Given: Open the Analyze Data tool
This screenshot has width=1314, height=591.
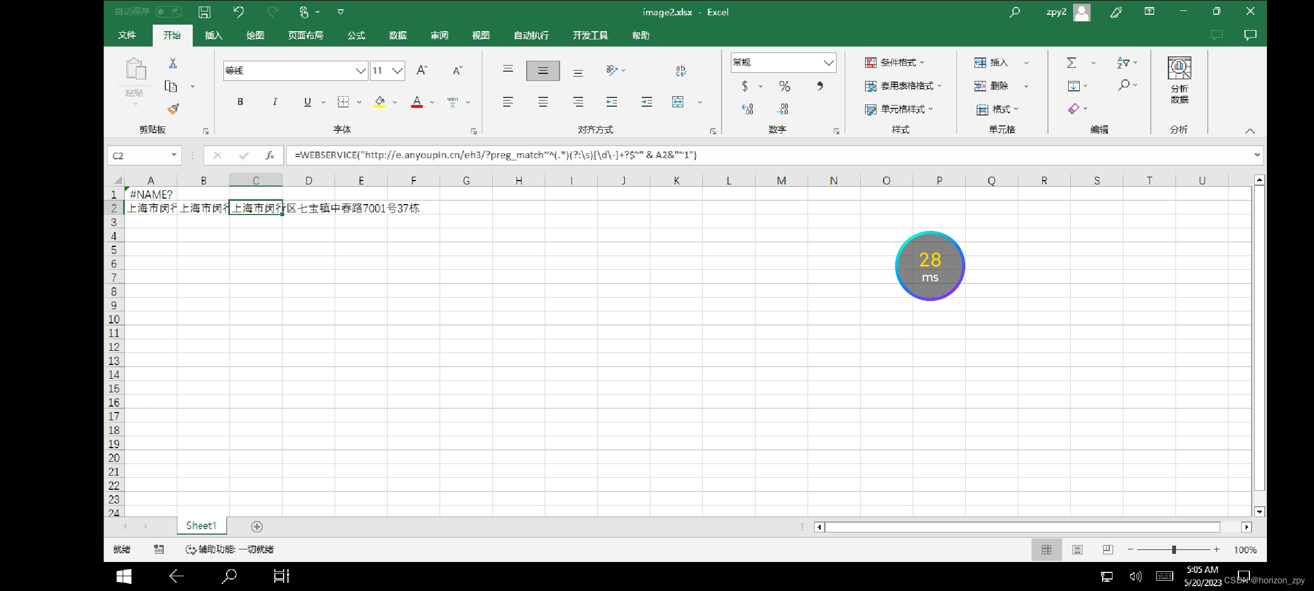Looking at the screenshot, I should (1179, 80).
